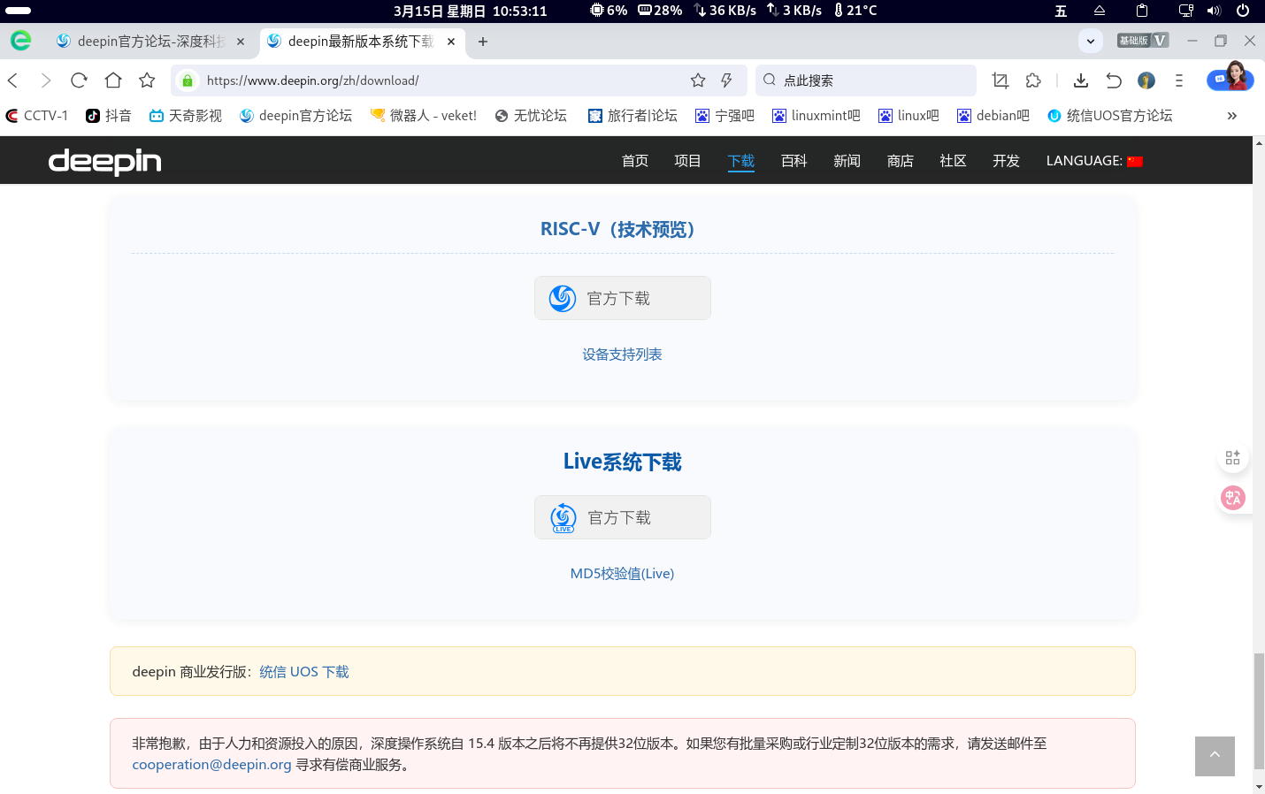Viewport: 1265px width, 794px height.
Task: Expand the overflow bookmarks chevron (»)
Action: [1231, 115]
